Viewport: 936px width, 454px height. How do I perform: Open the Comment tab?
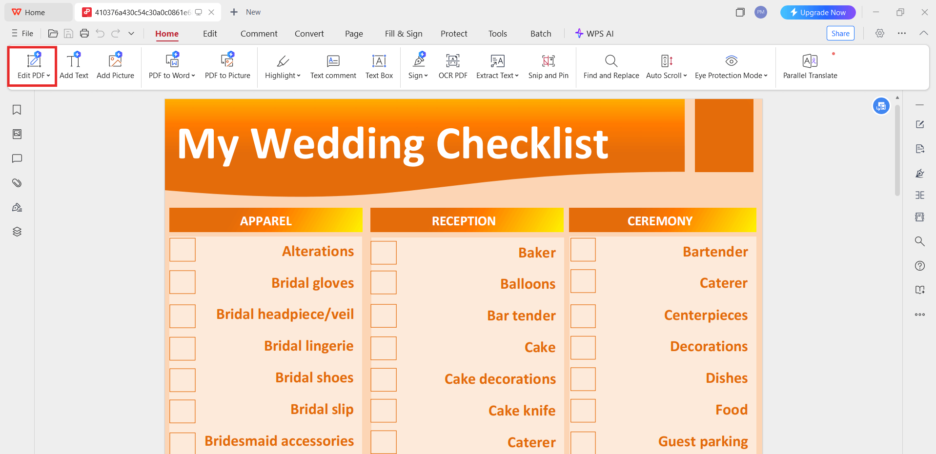coord(259,34)
